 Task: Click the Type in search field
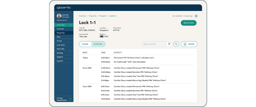154,44
